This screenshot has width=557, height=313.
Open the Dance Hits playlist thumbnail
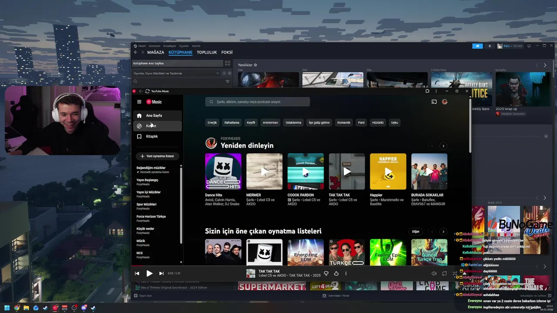coord(223,171)
